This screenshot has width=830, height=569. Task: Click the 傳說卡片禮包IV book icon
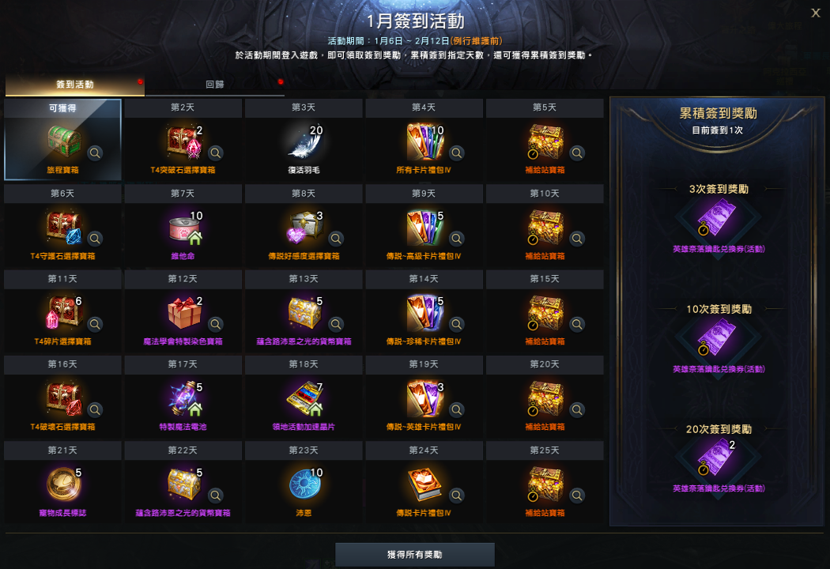424,484
